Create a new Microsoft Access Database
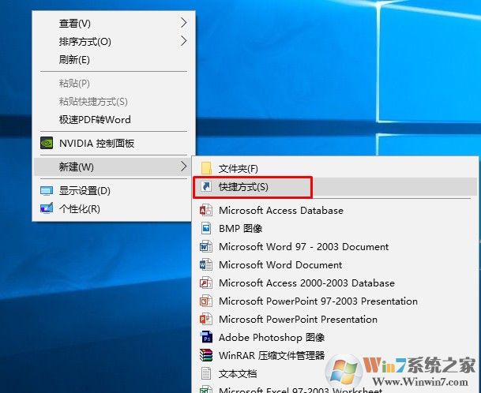The width and height of the screenshot is (481, 393). click(x=335, y=210)
